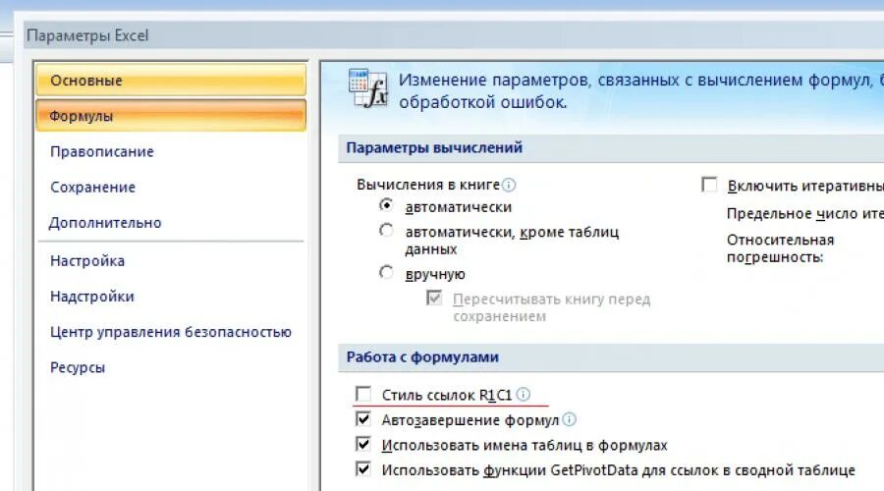Select the Формулы category
The width and height of the screenshot is (884, 491).
pos(171,116)
